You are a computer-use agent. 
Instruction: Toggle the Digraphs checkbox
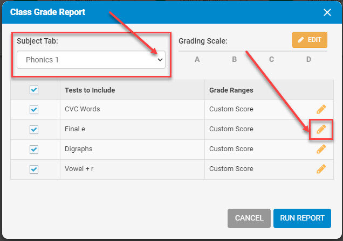34,150
